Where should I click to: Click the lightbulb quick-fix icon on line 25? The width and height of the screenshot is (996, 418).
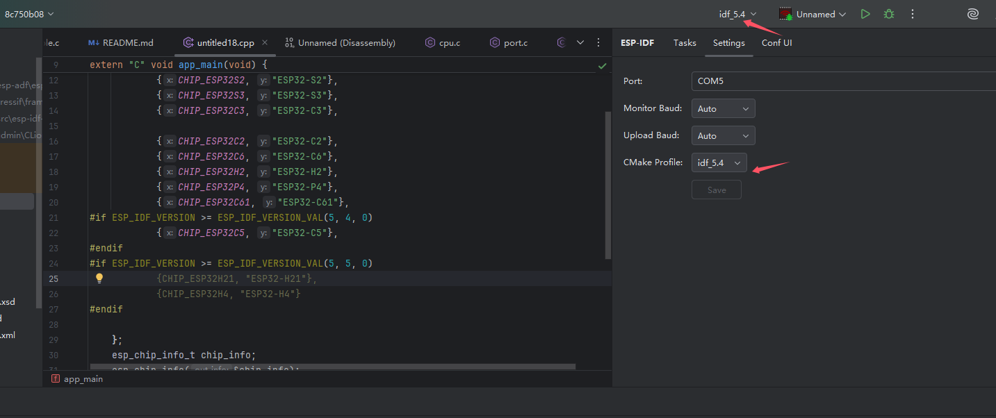point(99,278)
